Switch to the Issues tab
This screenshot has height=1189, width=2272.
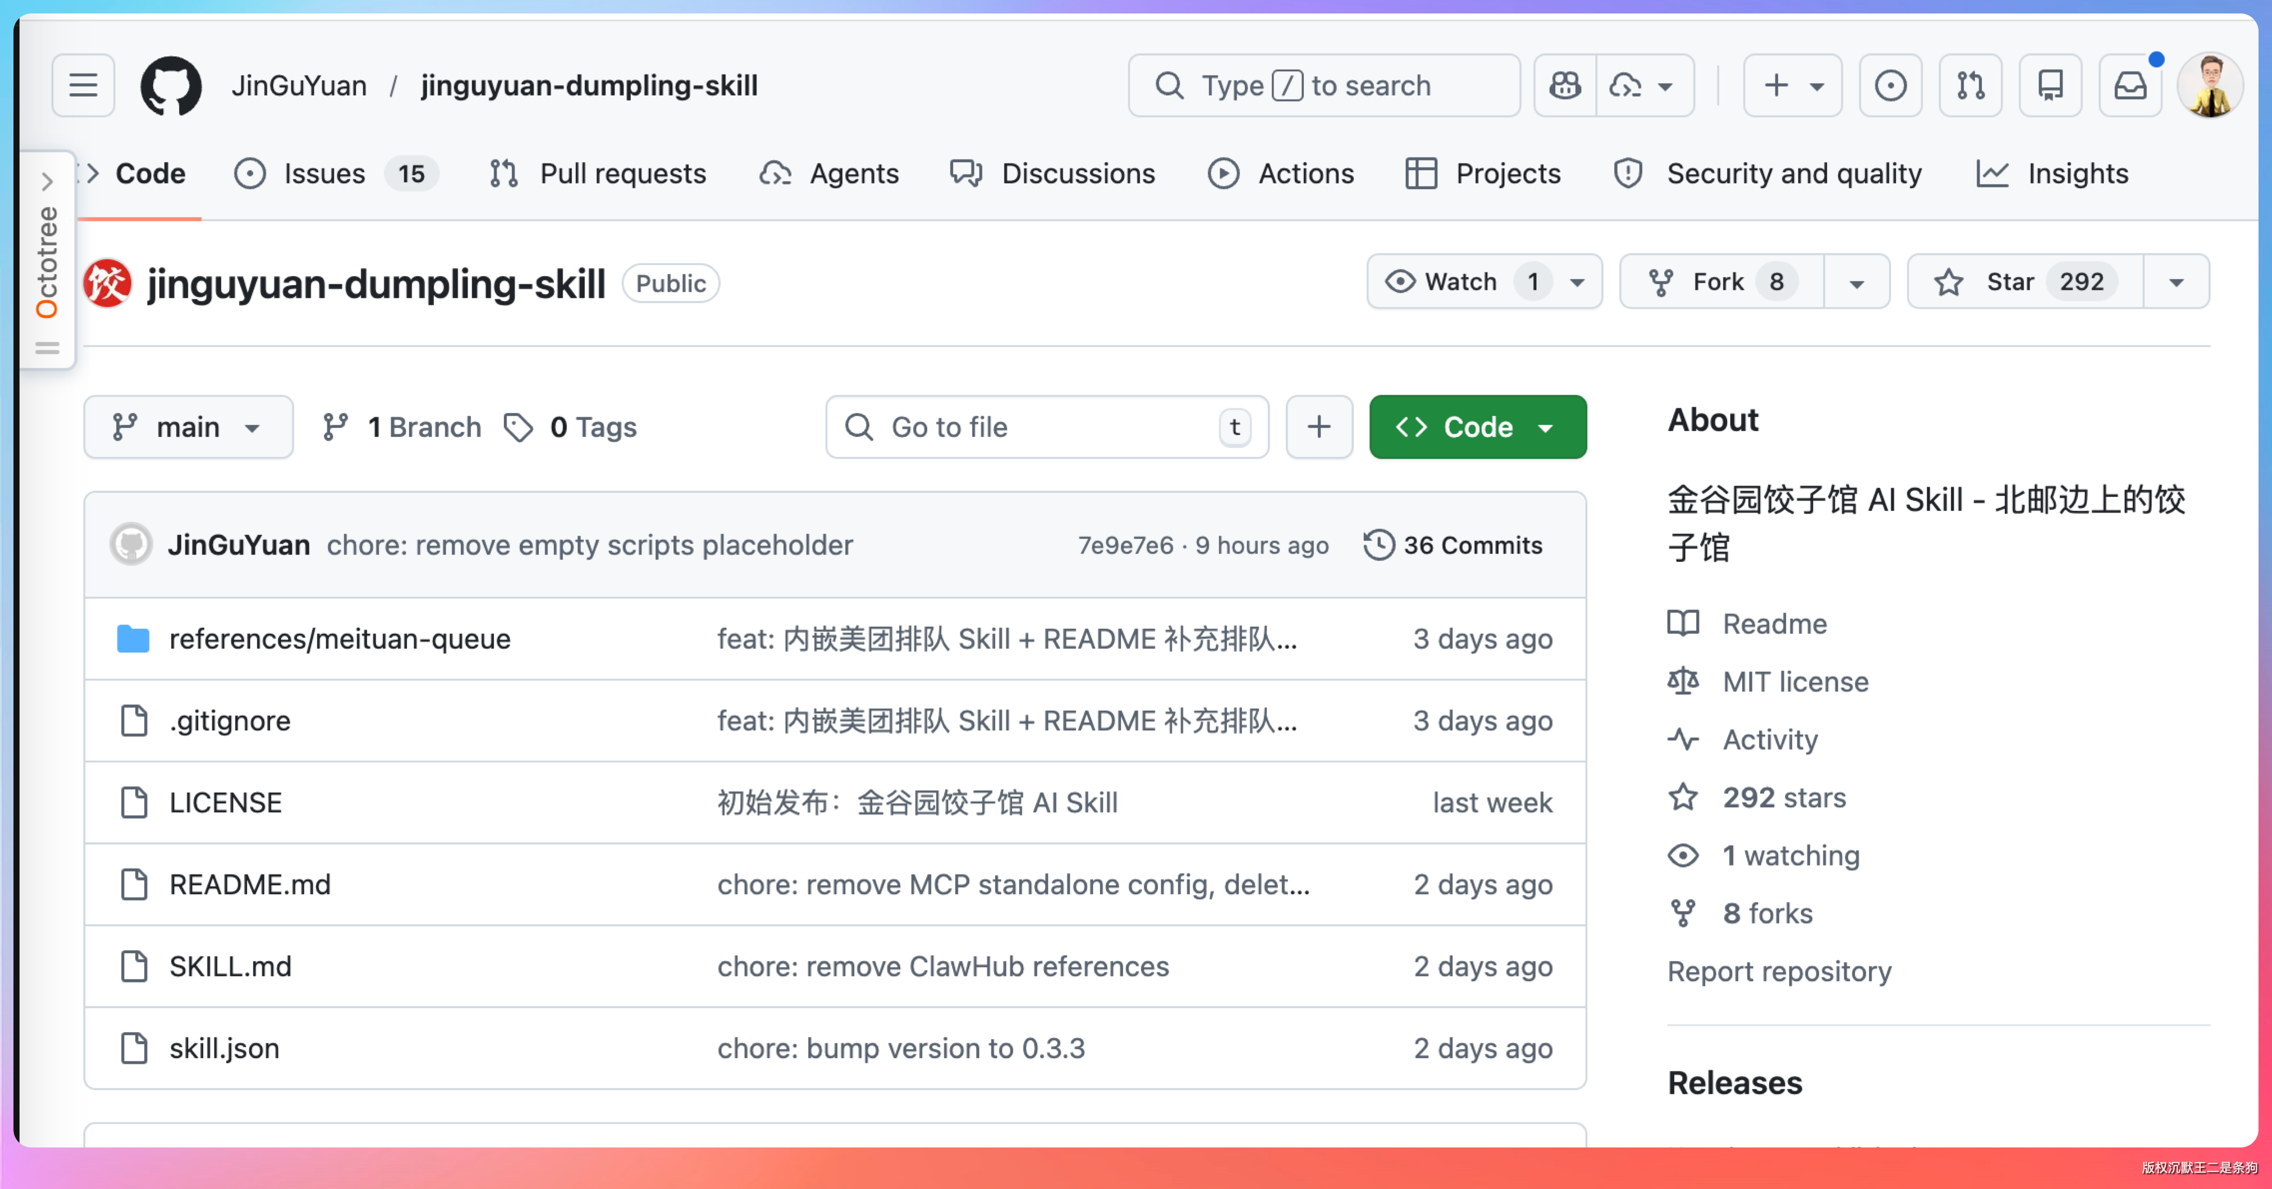pos(324,174)
